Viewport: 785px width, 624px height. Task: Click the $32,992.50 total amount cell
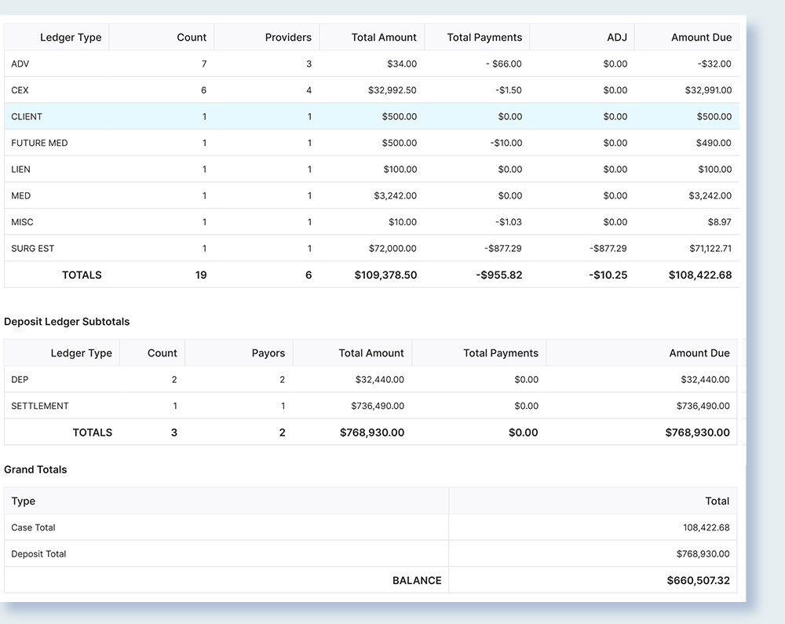392,90
